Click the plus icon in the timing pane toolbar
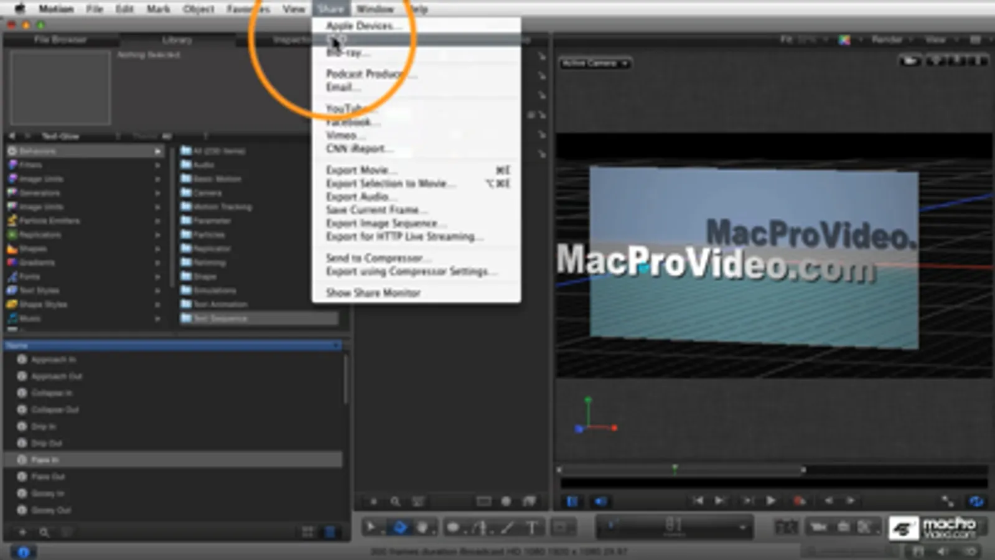The width and height of the screenshot is (995, 560). pos(373,501)
